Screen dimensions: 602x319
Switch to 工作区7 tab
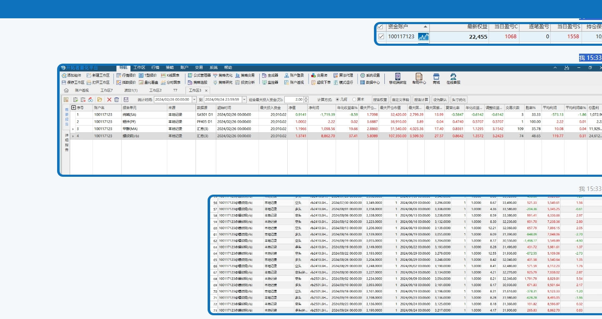coord(107,90)
